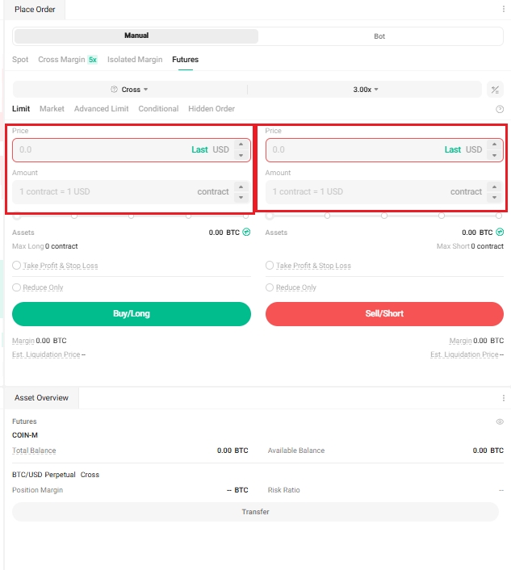Select the Advanced Limit order type
The height and width of the screenshot is (570, 511).
click(101, 109)
